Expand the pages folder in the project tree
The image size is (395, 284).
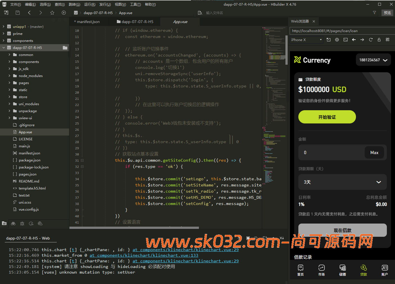point(9,83)
